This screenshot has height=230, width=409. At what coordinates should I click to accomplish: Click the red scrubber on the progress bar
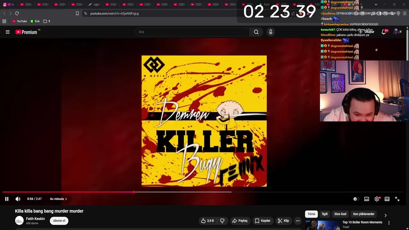click(134, 192)
